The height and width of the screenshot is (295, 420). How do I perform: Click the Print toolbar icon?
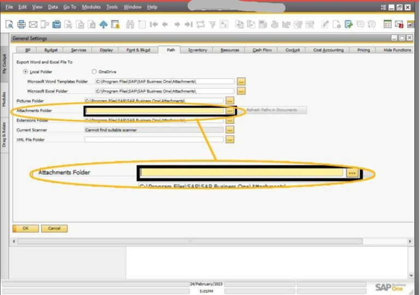click(x=21, y=25)
